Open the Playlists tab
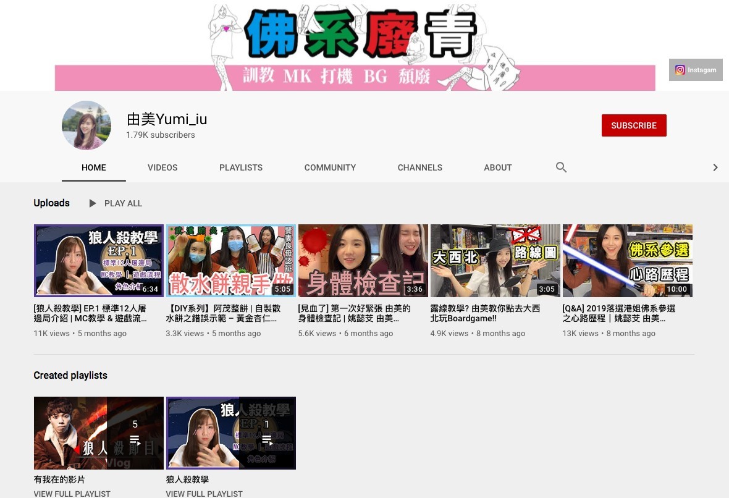729x498 pixels. (x=241, y=167)
